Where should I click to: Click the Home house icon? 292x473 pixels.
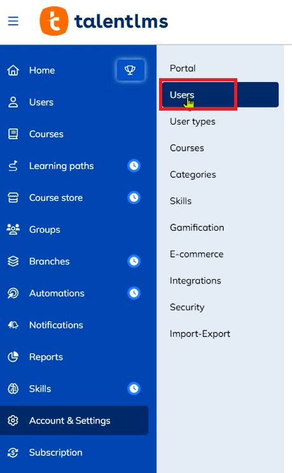point(13,71)
